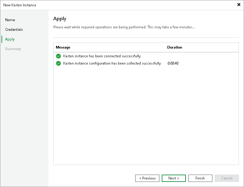Image resolution: width=244 pixels, height=187 pixels.
Task: Select the Apply wizard step
Action: tap(10, 39)
